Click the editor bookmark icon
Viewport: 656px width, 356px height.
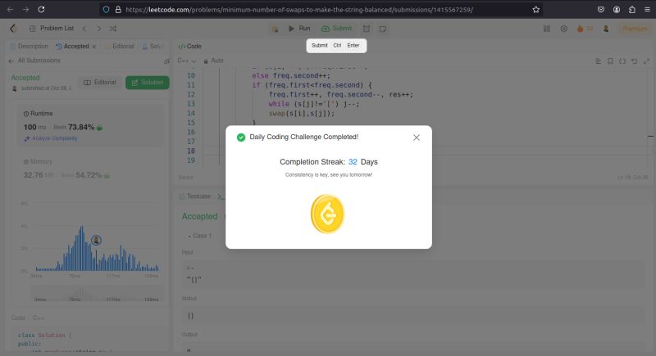click(x=610, y=61)
